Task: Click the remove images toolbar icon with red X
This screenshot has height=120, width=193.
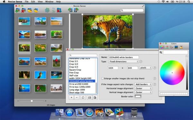Action: click(x=23, y=10)
